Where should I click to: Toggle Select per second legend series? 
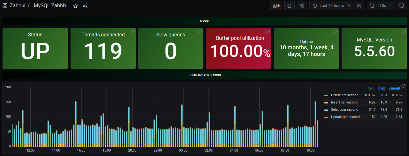tap(344, 109)
